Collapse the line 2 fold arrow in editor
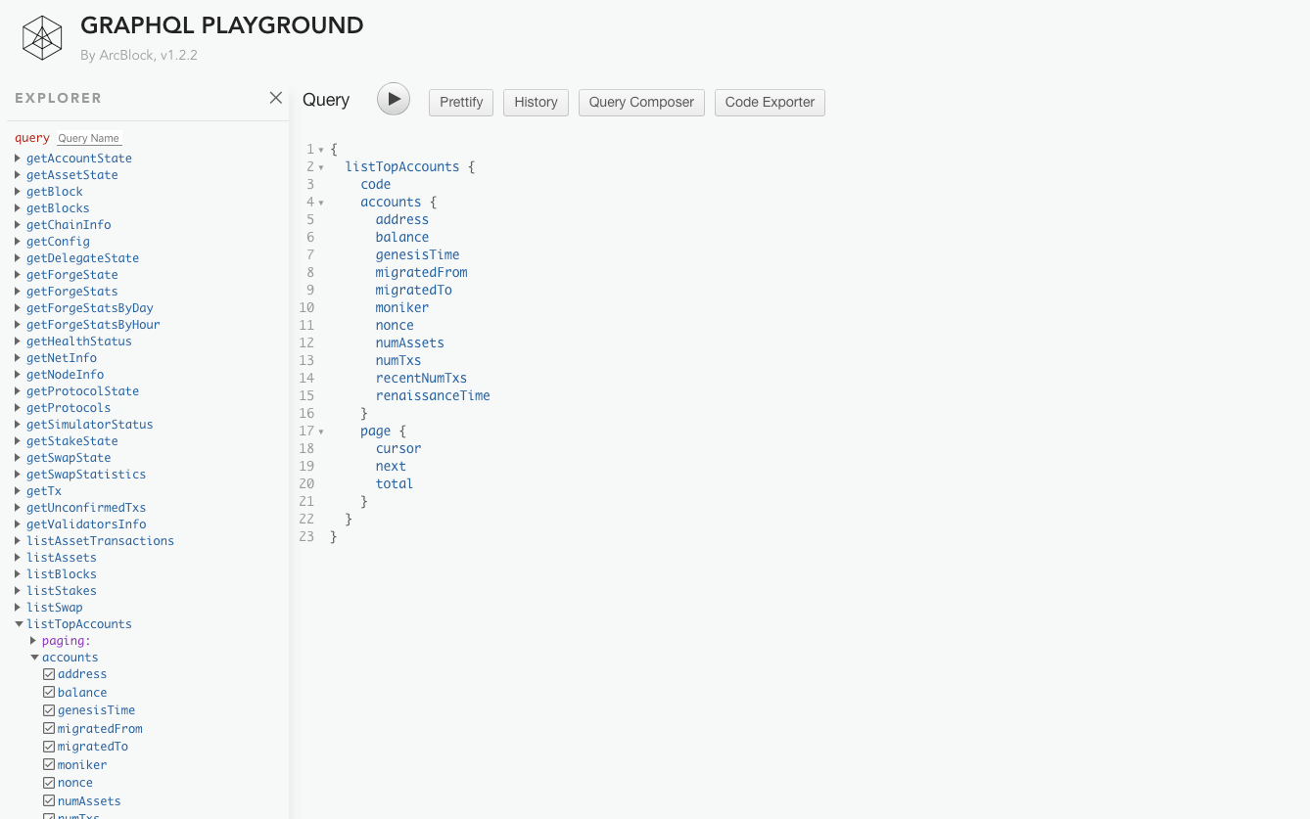 321,167
